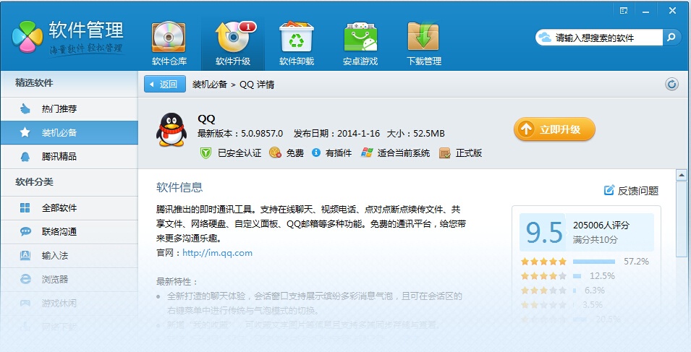Open the 软件升级 upgrade disc icon
The image size is (691, 352).
(x=233, y=38)
